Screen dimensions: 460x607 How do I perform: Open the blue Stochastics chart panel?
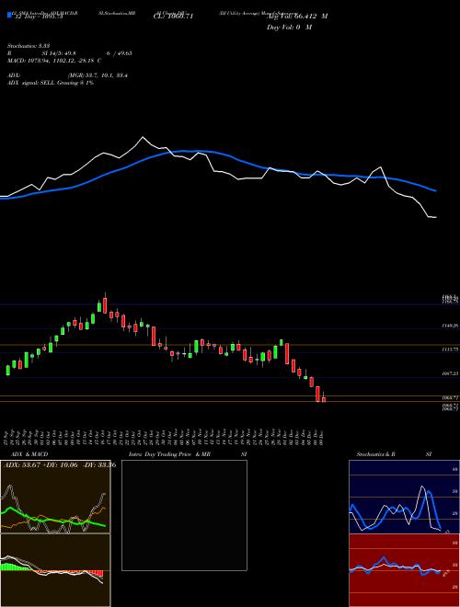click(404, 497)
